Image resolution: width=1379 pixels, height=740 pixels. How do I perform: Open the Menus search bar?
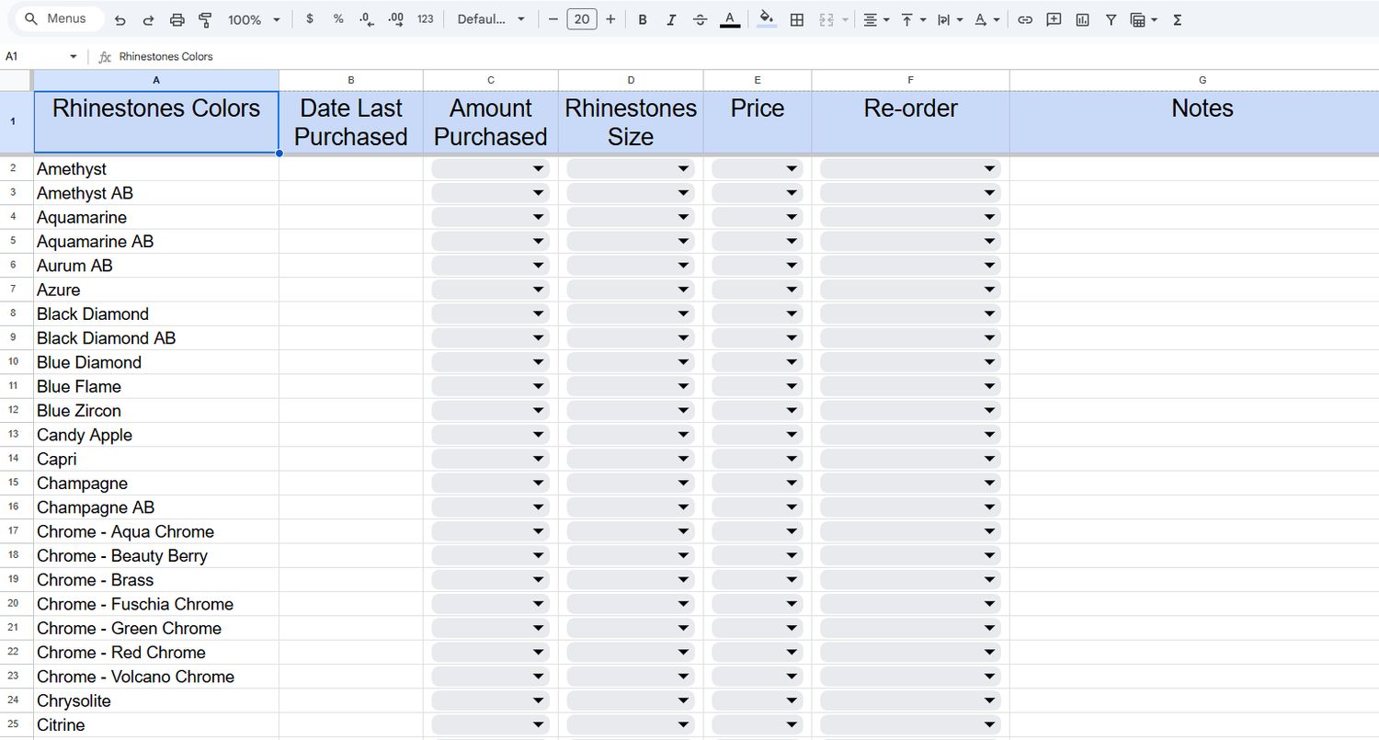(x=57, y=18)
